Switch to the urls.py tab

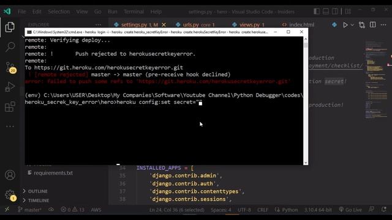(196, 24)
